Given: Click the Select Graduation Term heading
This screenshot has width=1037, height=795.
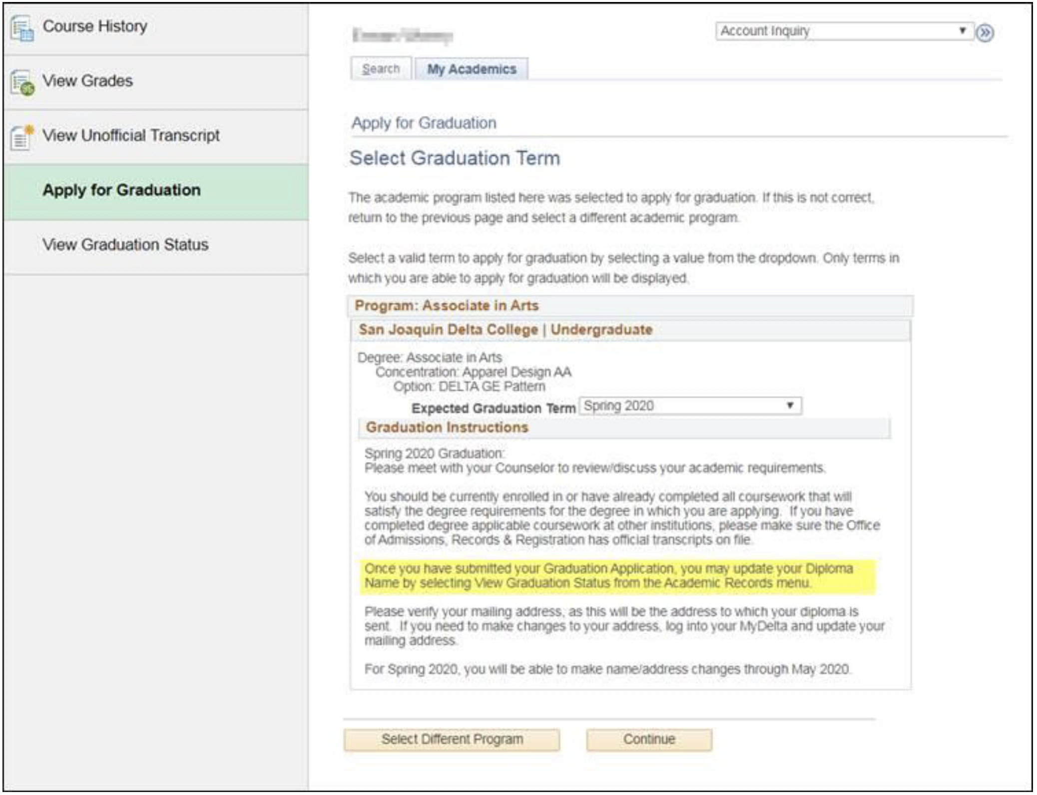Looking at the screenshot, I should (x=455, y=158).
